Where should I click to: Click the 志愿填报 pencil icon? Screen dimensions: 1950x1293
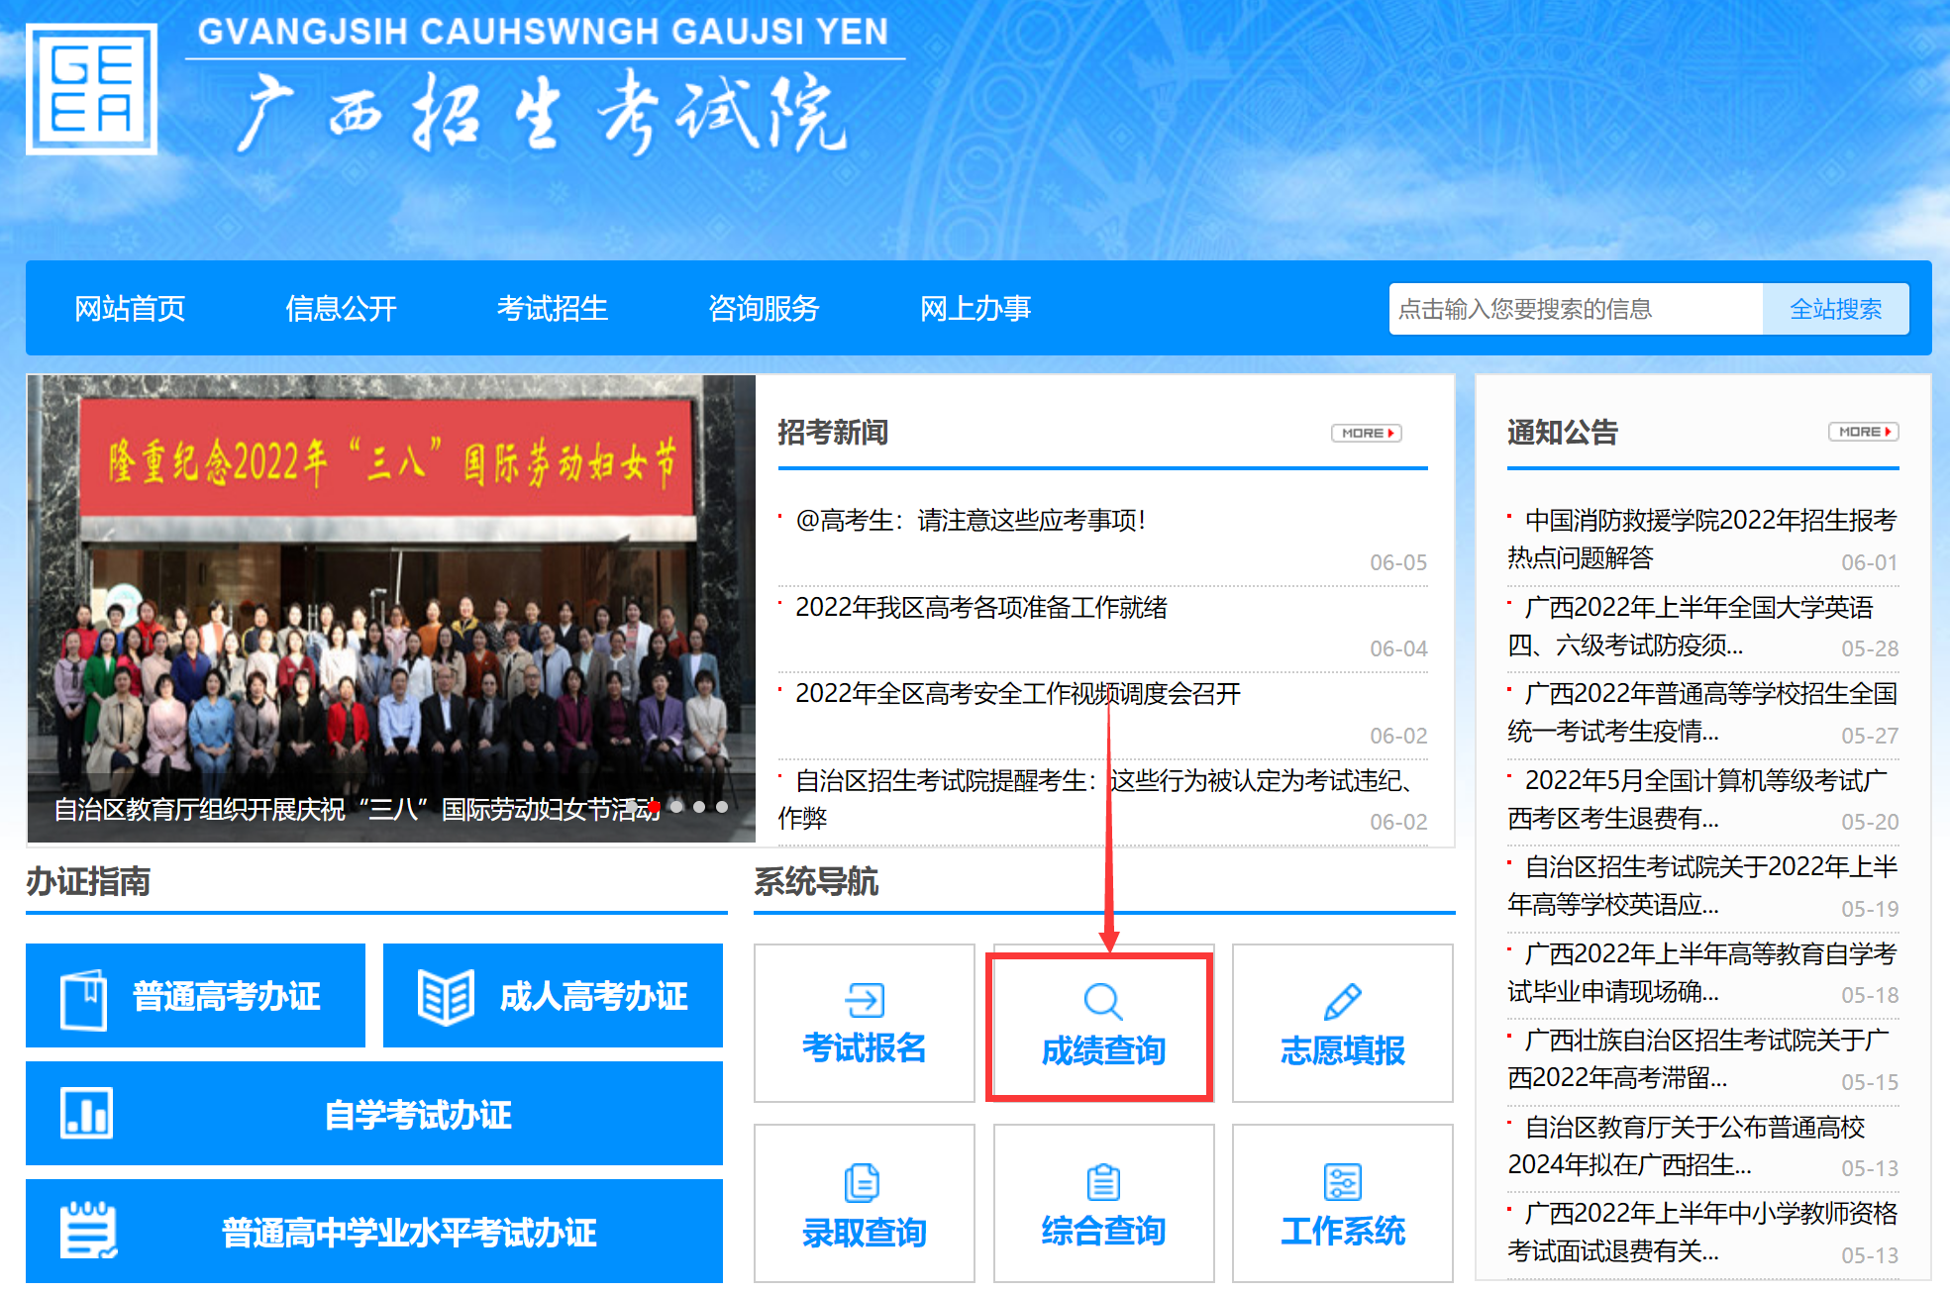(x=1342, y=1002)
